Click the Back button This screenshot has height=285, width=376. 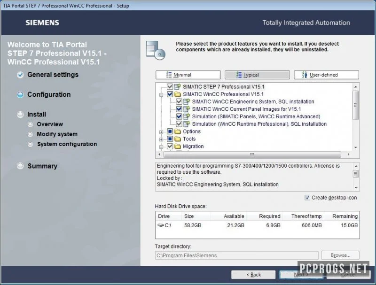tap(253, 275)
